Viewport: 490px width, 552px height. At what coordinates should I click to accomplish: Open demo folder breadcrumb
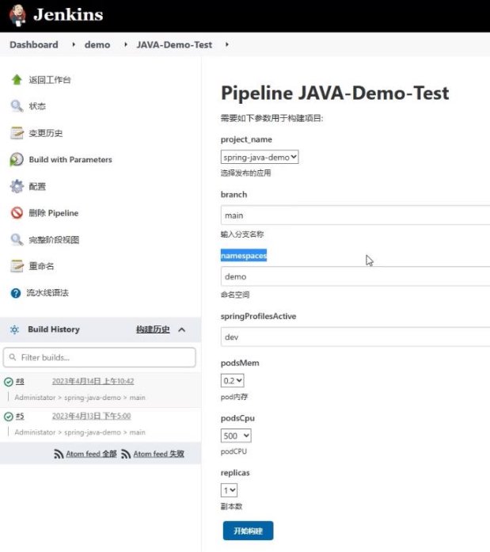pos(97,44)
